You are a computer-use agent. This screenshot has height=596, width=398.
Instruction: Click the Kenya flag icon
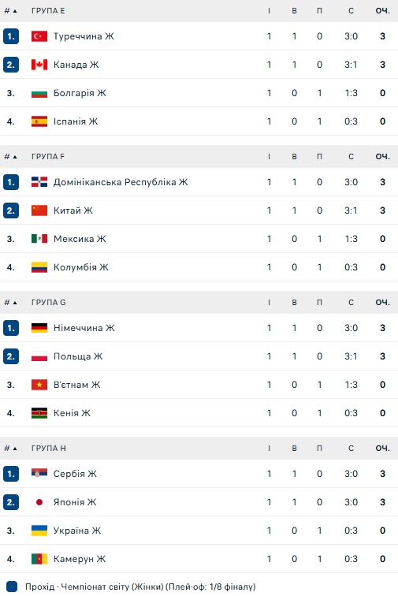tap(39, 413)
